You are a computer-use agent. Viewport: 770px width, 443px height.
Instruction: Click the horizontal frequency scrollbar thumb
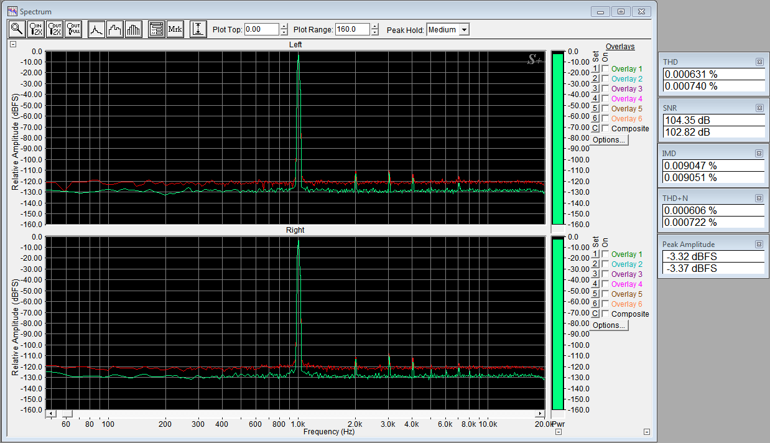pos(67,414)
